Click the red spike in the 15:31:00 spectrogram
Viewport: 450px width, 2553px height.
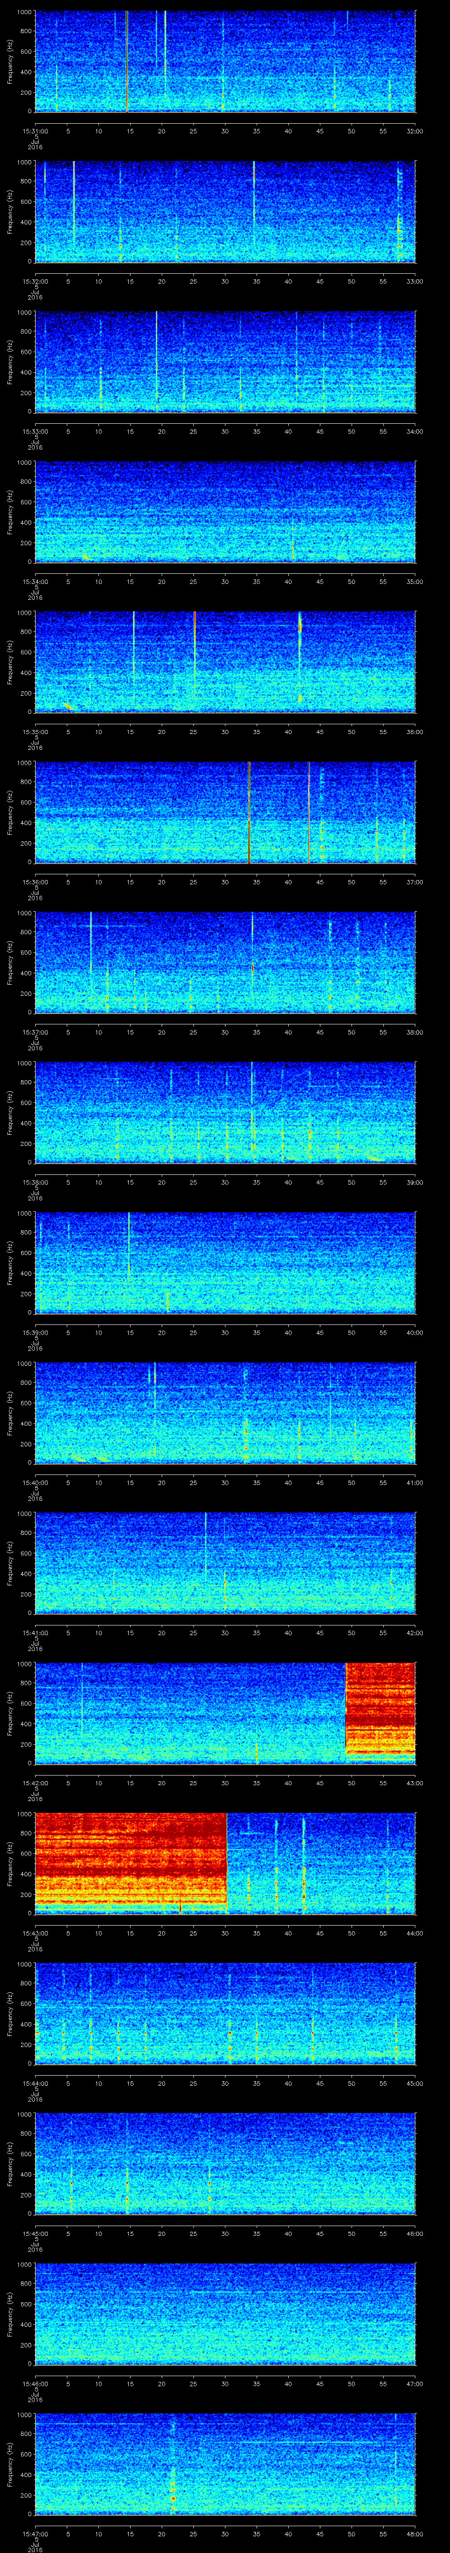(x=127, y=62)
